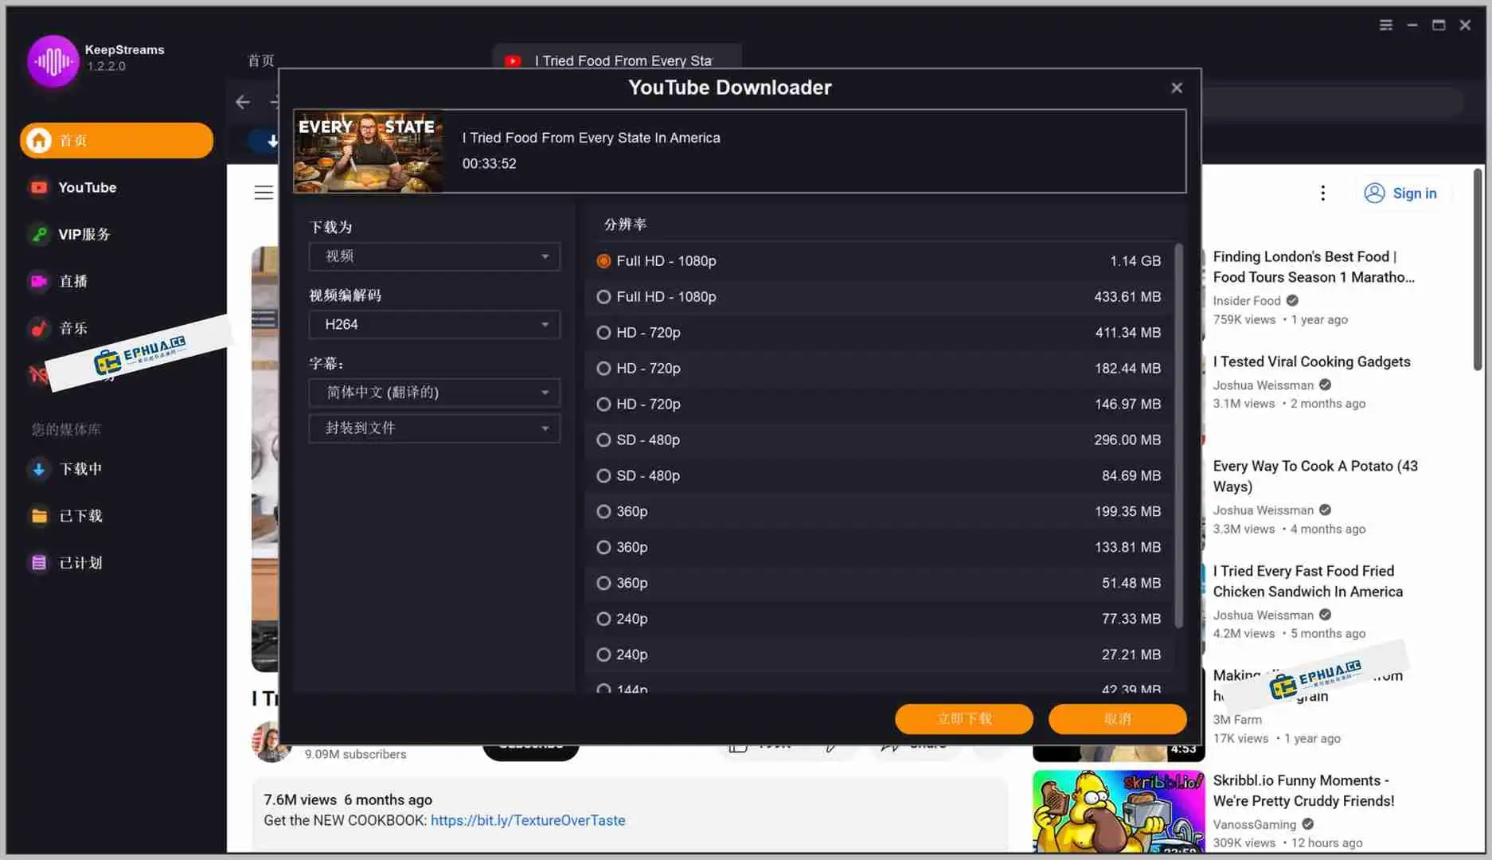The height and width of the screenshot is (860, 1492).
Task: Click the three-dot menu next to Sign in
Action: 1322,193
